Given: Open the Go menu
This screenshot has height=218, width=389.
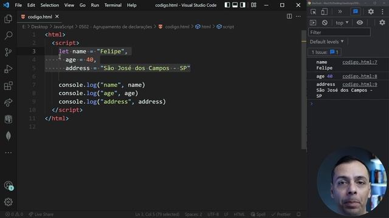Looking at the screenshot, I should pyautogui.click(x=83, y=5).
